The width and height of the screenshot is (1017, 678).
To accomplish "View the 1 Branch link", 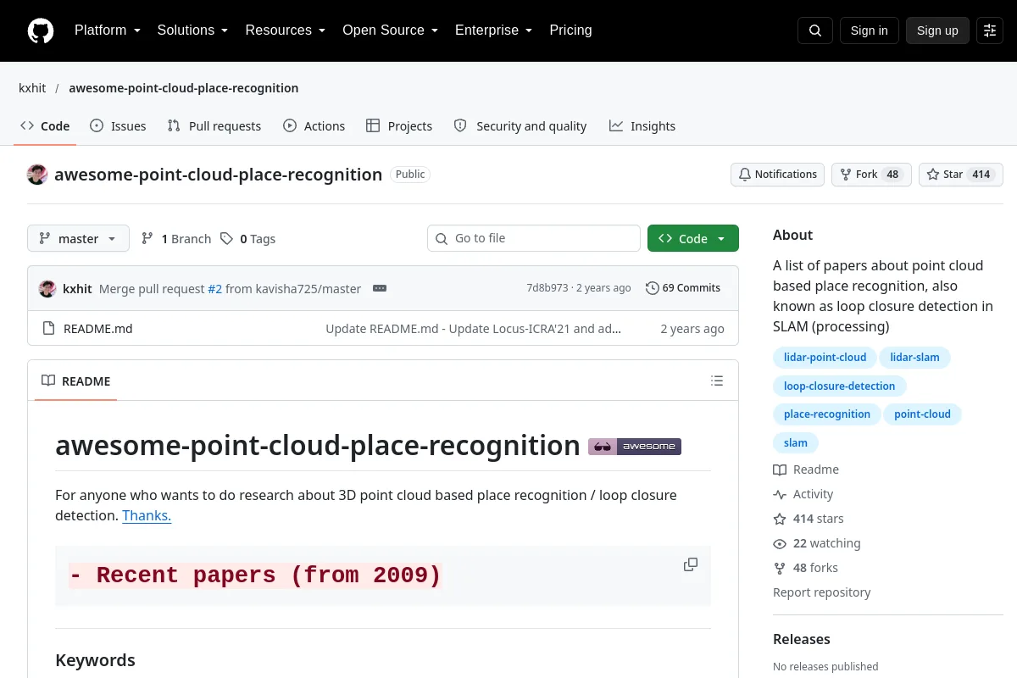I will [x=176, y=239].
